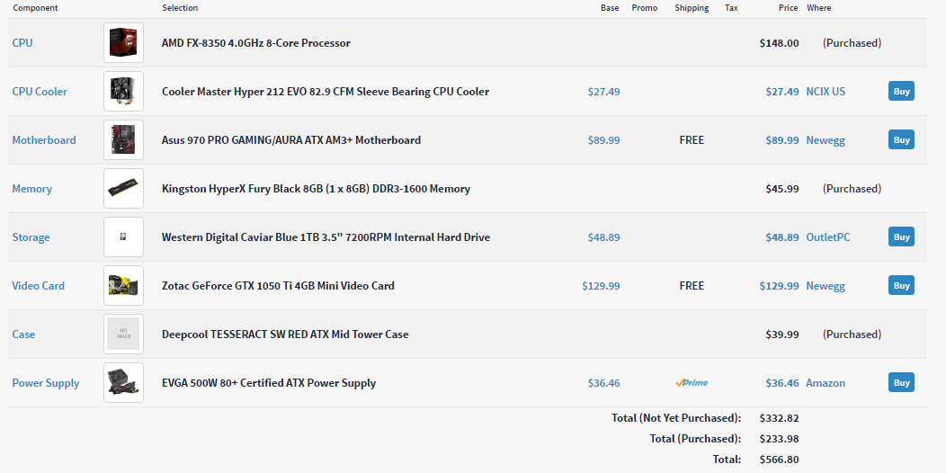Open the CPU Cooler component link
Screen dimensions: 946x473
pyautogui.click(x=40, y=92)
